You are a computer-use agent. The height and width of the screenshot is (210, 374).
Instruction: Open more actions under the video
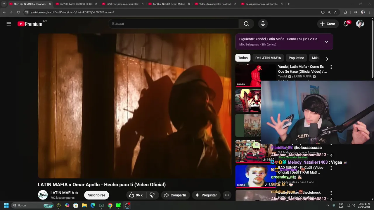click(x=227, y=195)
